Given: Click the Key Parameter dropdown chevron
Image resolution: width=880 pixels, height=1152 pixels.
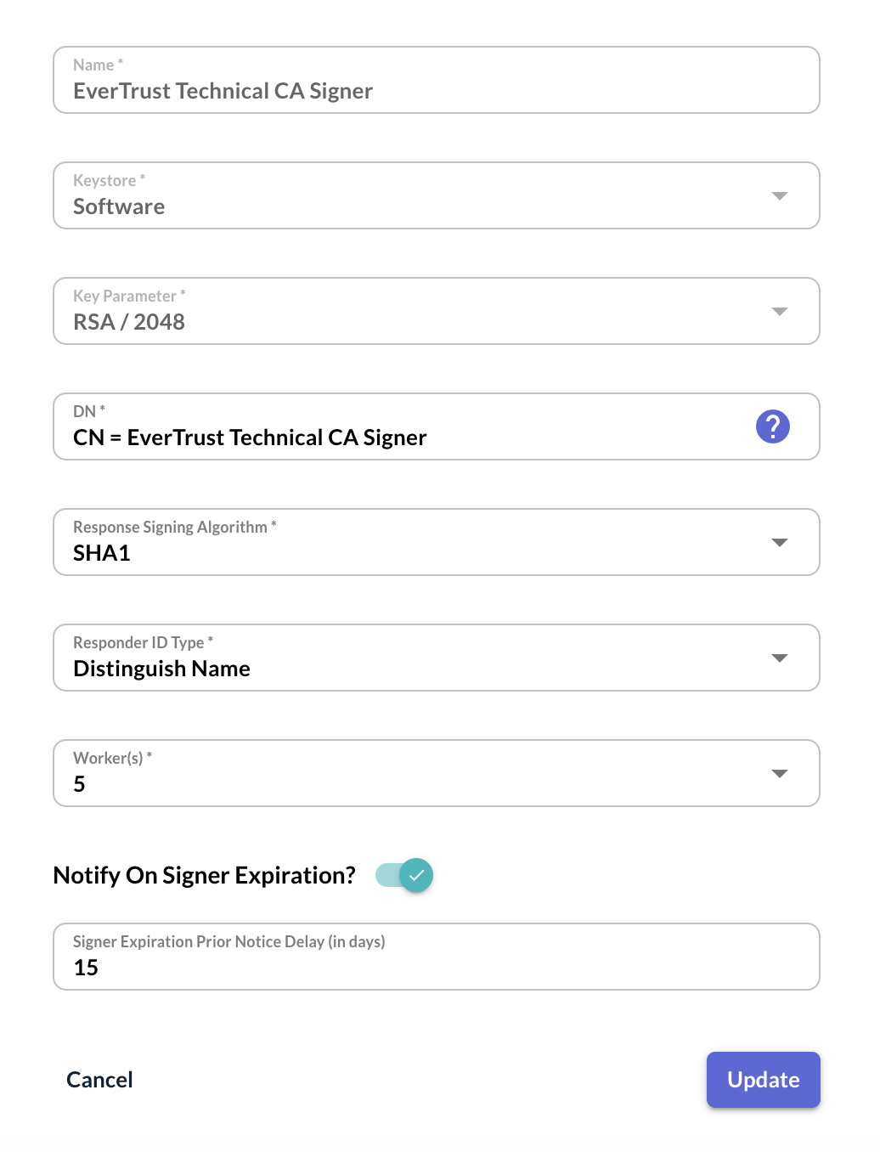Looking at the screenshot, I should tap(779, 311).
